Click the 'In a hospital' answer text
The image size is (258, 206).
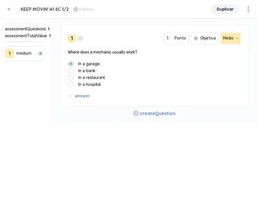click(89, 84)
